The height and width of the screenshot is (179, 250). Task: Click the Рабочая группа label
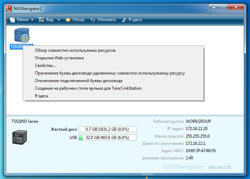click(x=169, y=121)
